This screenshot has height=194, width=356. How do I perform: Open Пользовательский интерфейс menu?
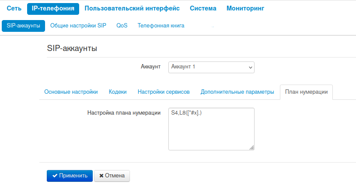(x=132, y=8)
